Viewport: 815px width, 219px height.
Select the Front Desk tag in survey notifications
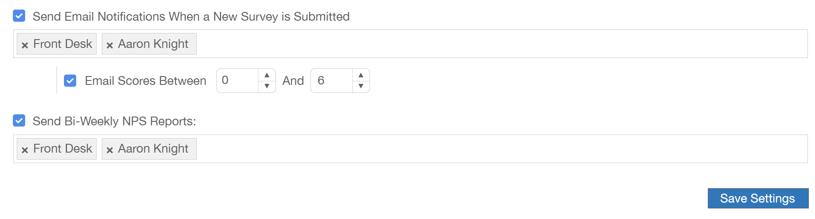pos(62,44)
